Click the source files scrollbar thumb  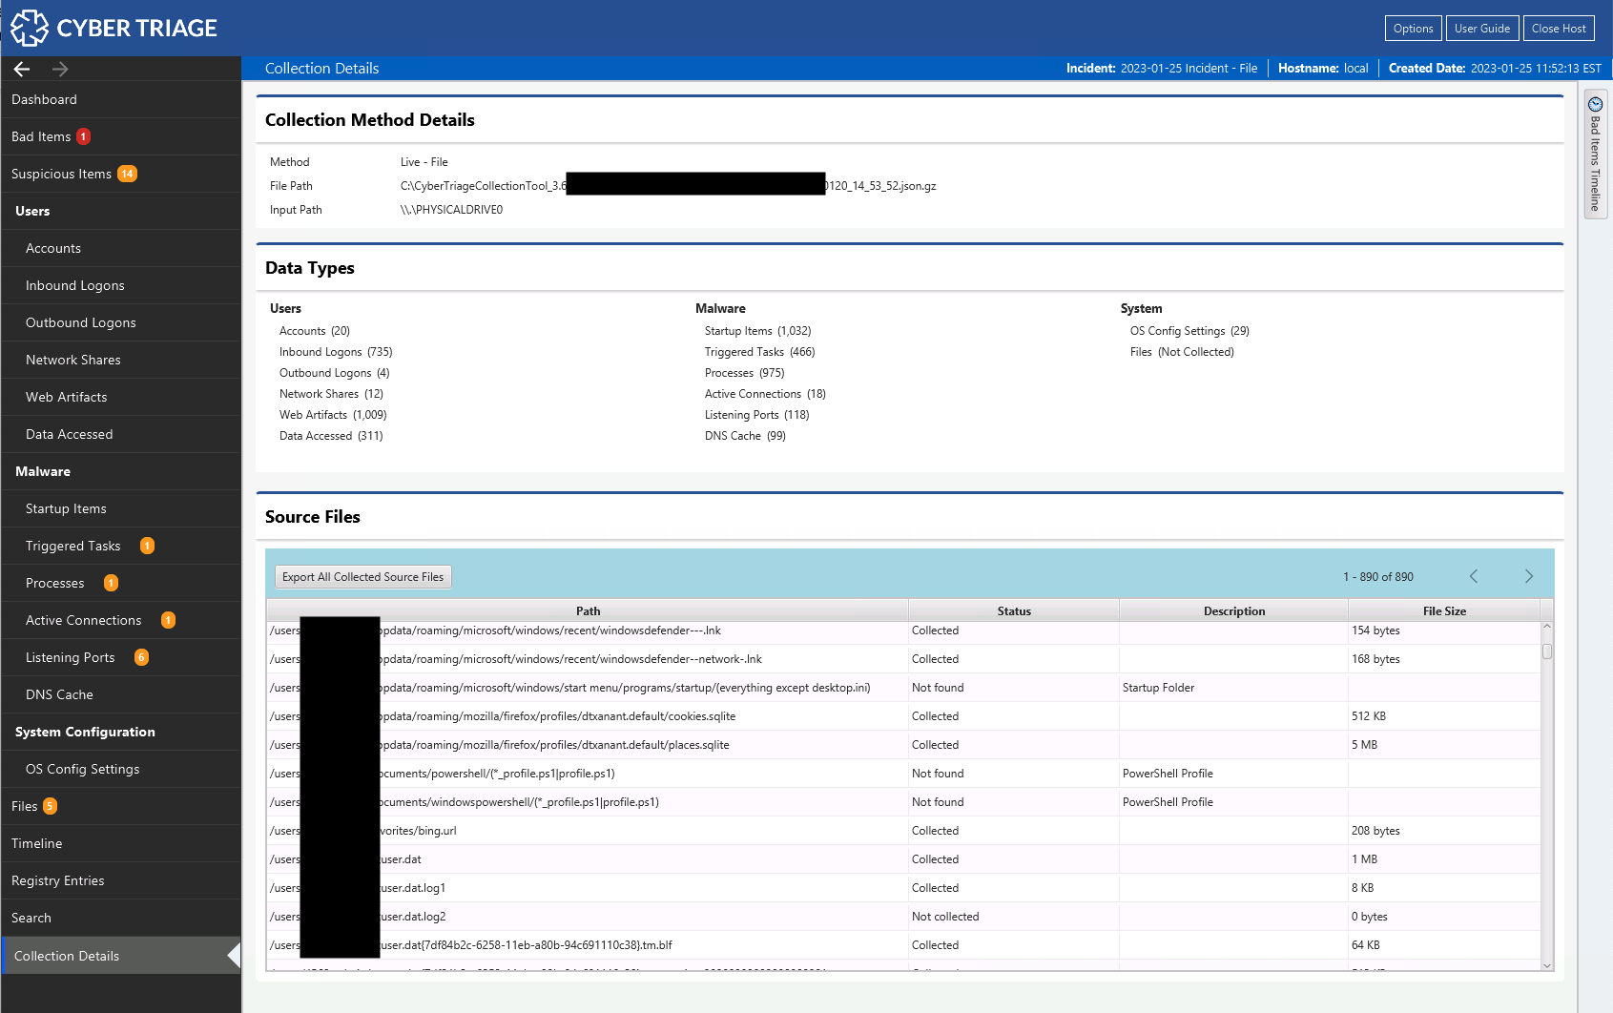[1547, 651]
